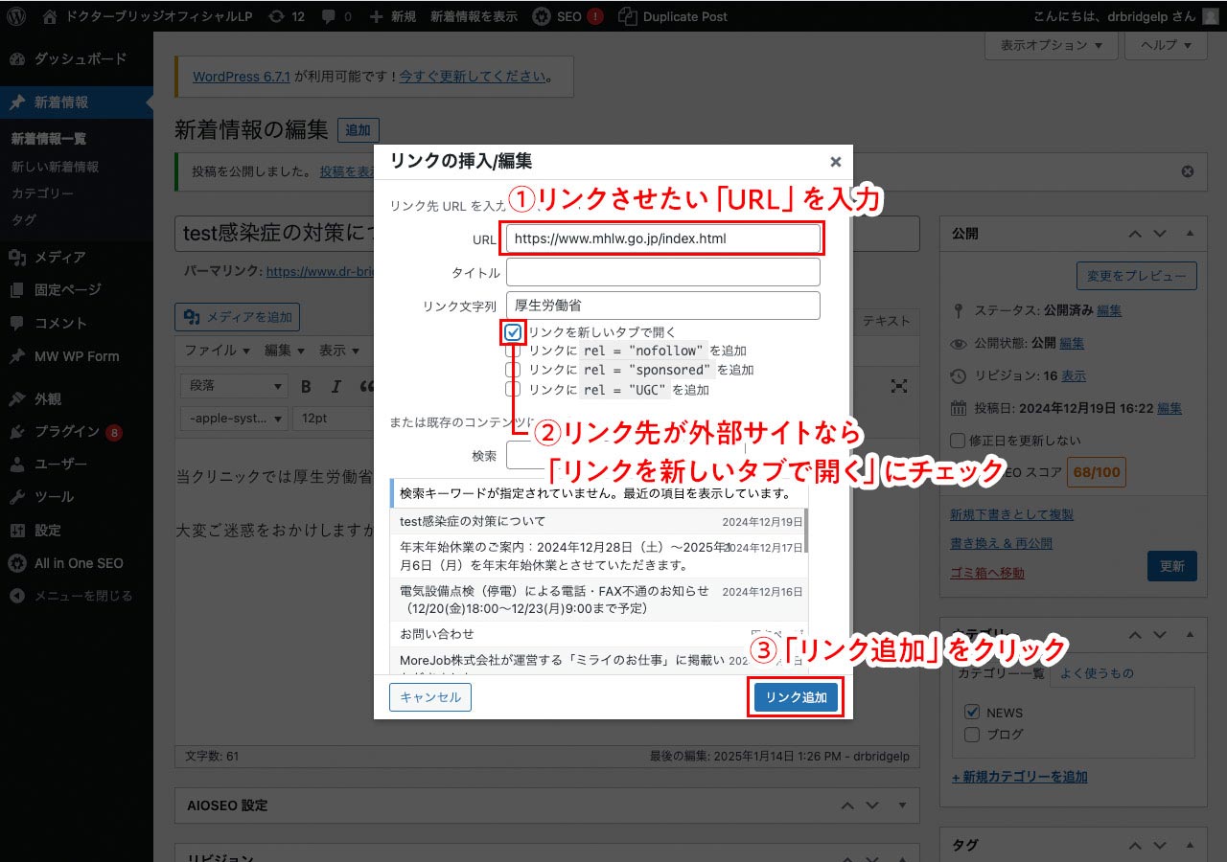Click the メディアを追加 button
Screen dimensions: 1227x862
click(238, 317)
